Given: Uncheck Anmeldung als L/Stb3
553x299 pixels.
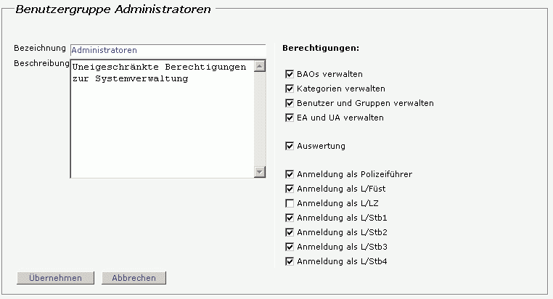Looking at the screenshot, I should (290, 247).
